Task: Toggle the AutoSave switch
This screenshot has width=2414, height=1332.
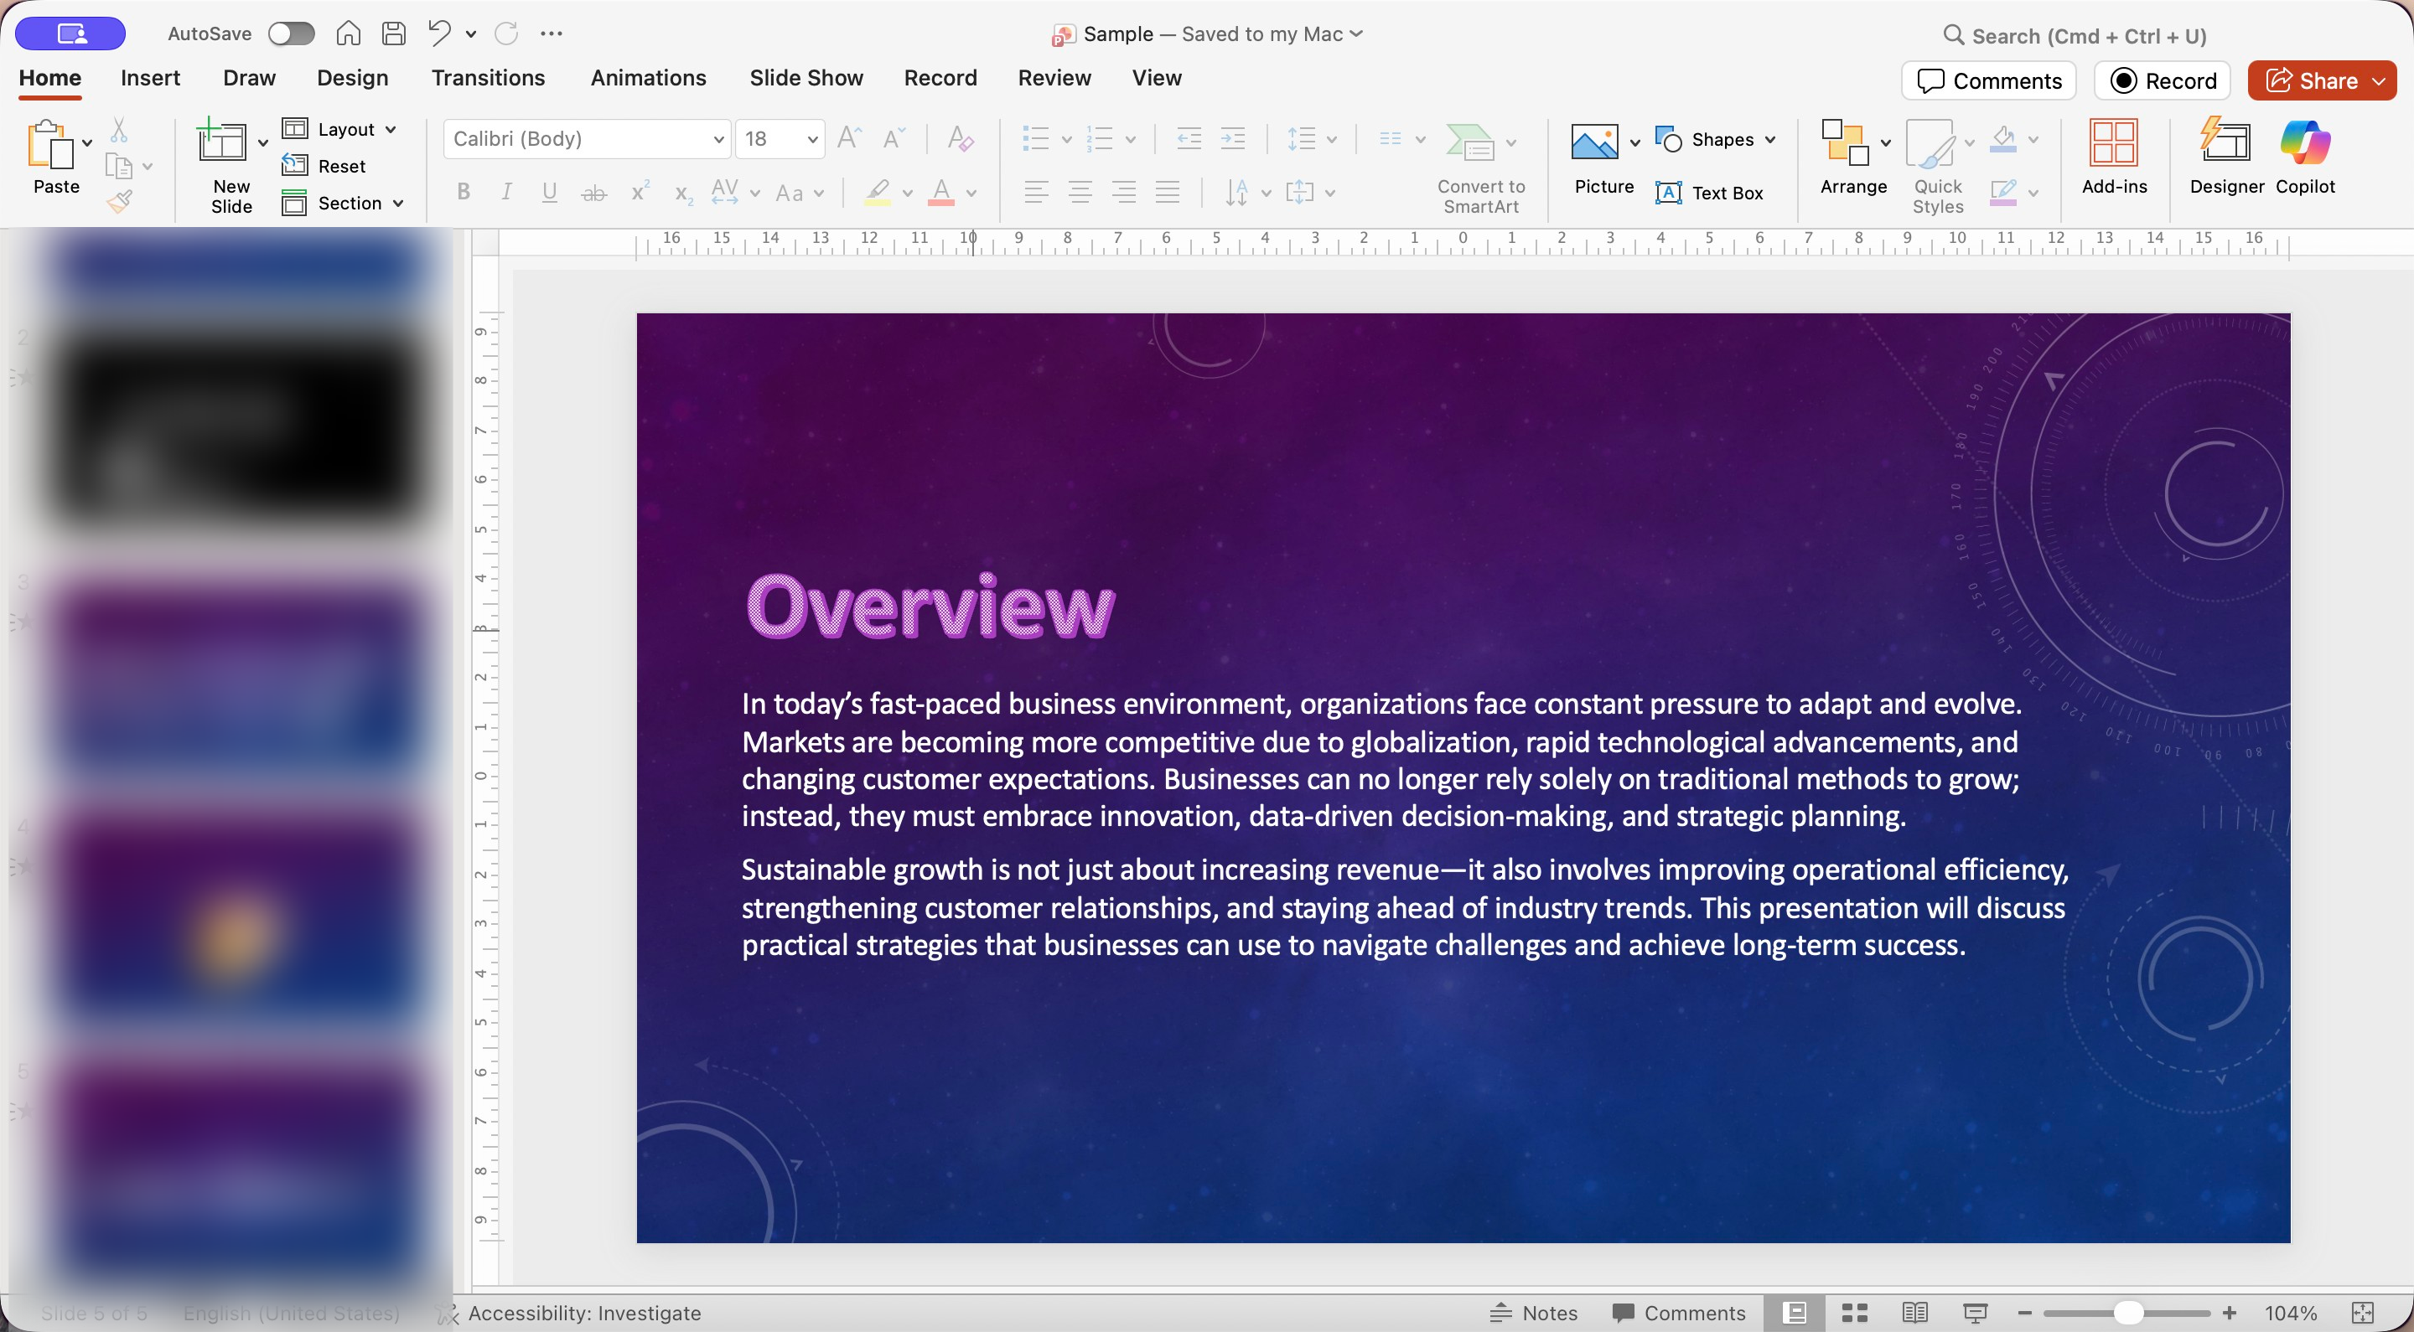Action: coord(291,34)
